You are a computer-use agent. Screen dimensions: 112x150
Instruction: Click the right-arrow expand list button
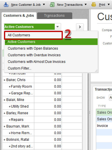click(x=80, y=27)
